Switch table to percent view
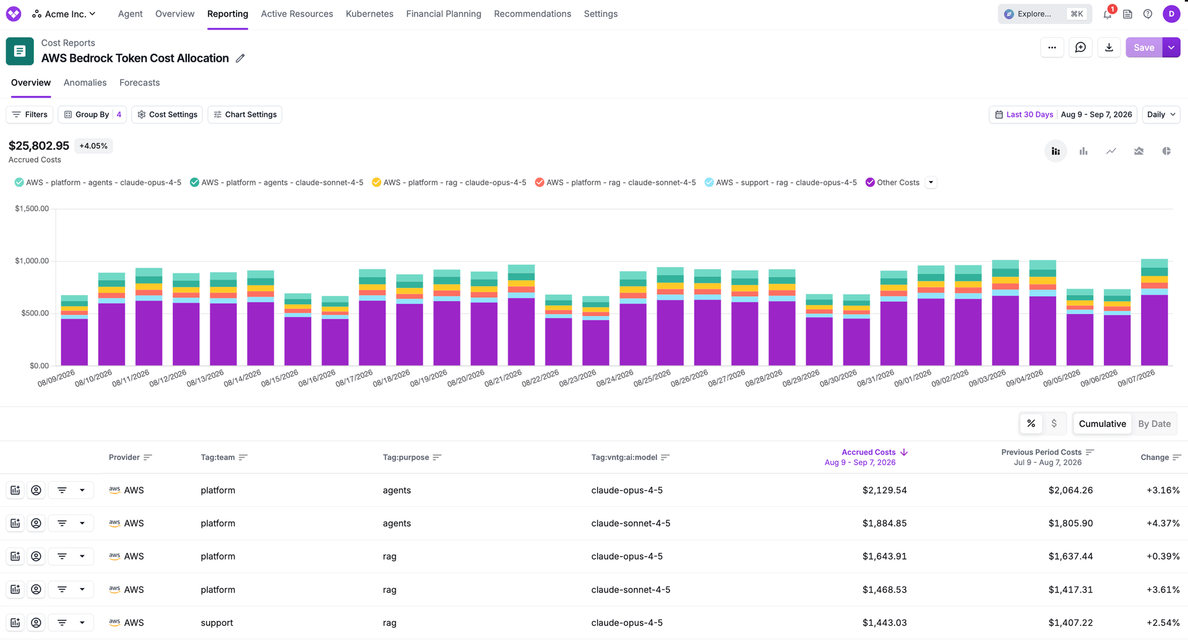 1031,424
